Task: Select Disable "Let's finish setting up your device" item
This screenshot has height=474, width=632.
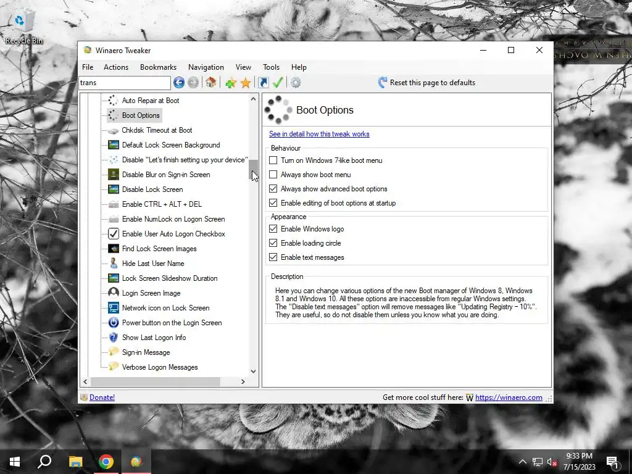Action: pos(185,160)
